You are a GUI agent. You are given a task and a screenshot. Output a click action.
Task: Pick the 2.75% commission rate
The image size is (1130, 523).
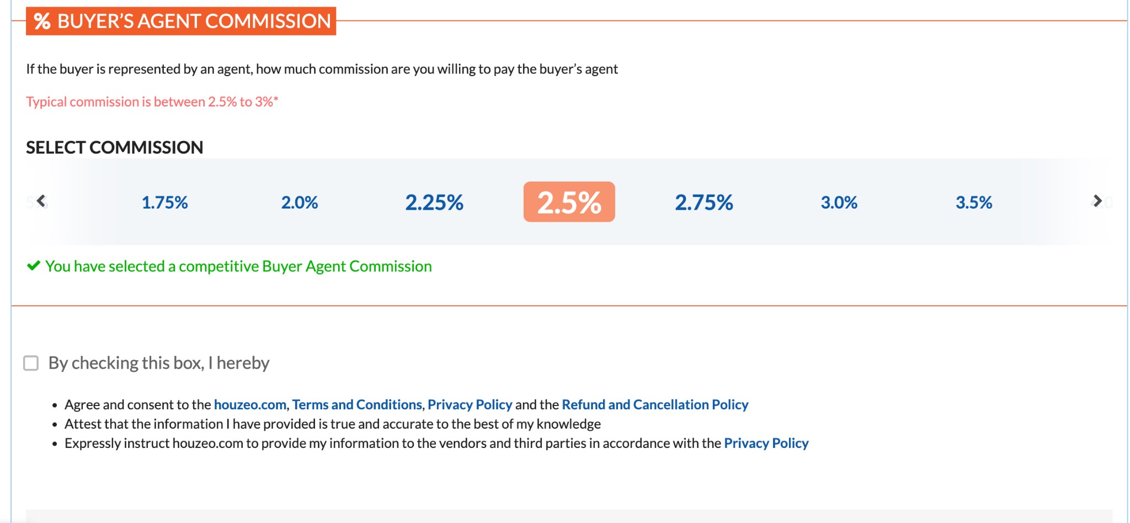tap(704, 202)
